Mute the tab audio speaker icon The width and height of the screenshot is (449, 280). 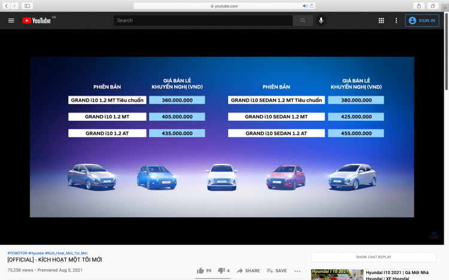click(x=305, y=6)
